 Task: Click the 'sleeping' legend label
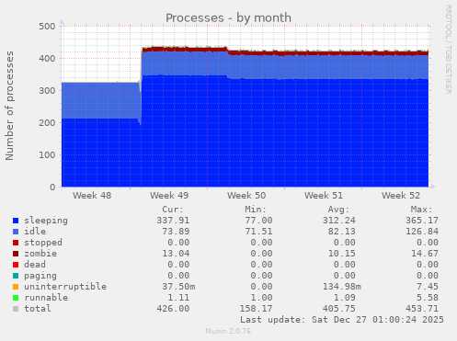point(46,221)
